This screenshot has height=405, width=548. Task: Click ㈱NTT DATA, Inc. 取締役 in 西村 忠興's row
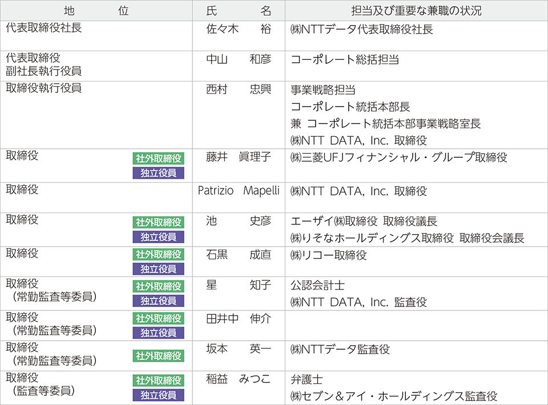[358, 141]
